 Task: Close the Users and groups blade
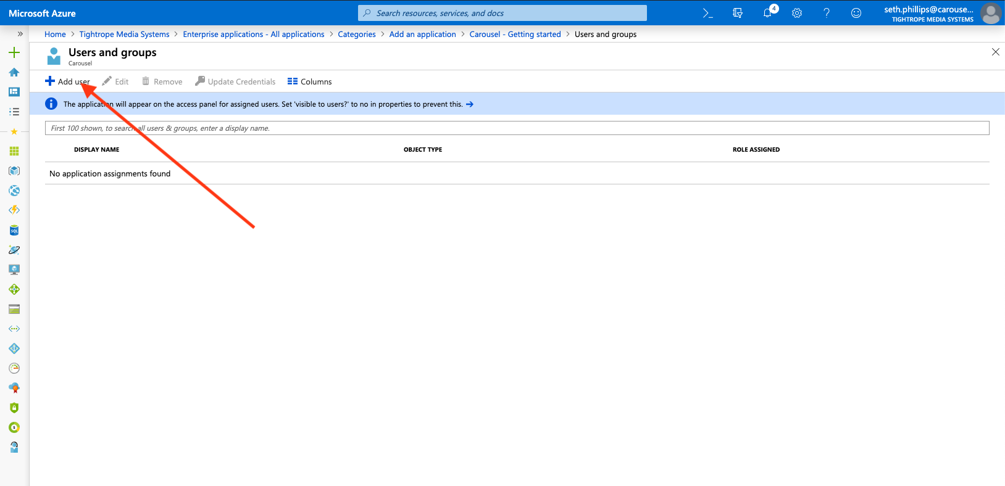996,52
